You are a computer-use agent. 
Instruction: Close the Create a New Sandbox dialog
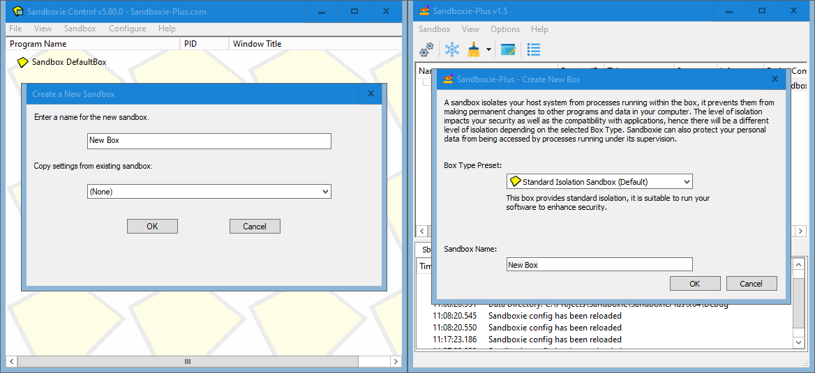pyautogui.click(x=371, y=94)
